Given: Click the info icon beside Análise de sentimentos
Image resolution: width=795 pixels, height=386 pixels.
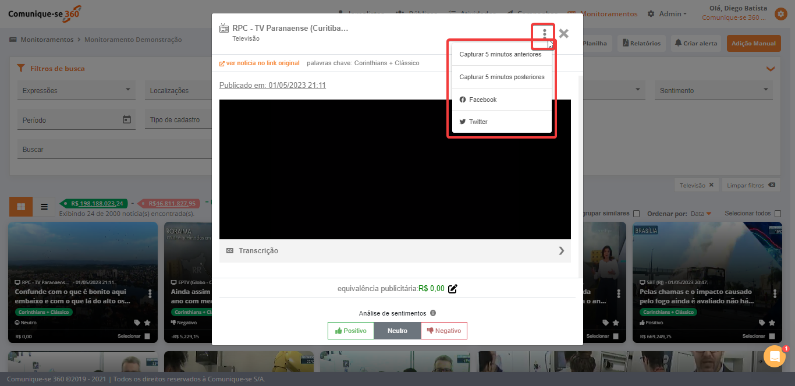Looking at the screenshot, I should coord(433,313).
